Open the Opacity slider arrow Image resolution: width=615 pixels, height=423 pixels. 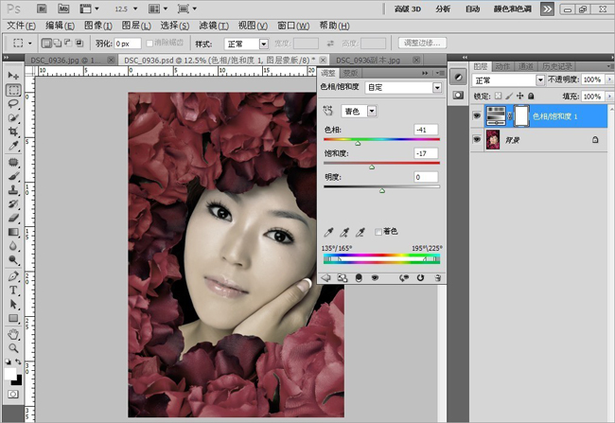click(x=609, y=79)
